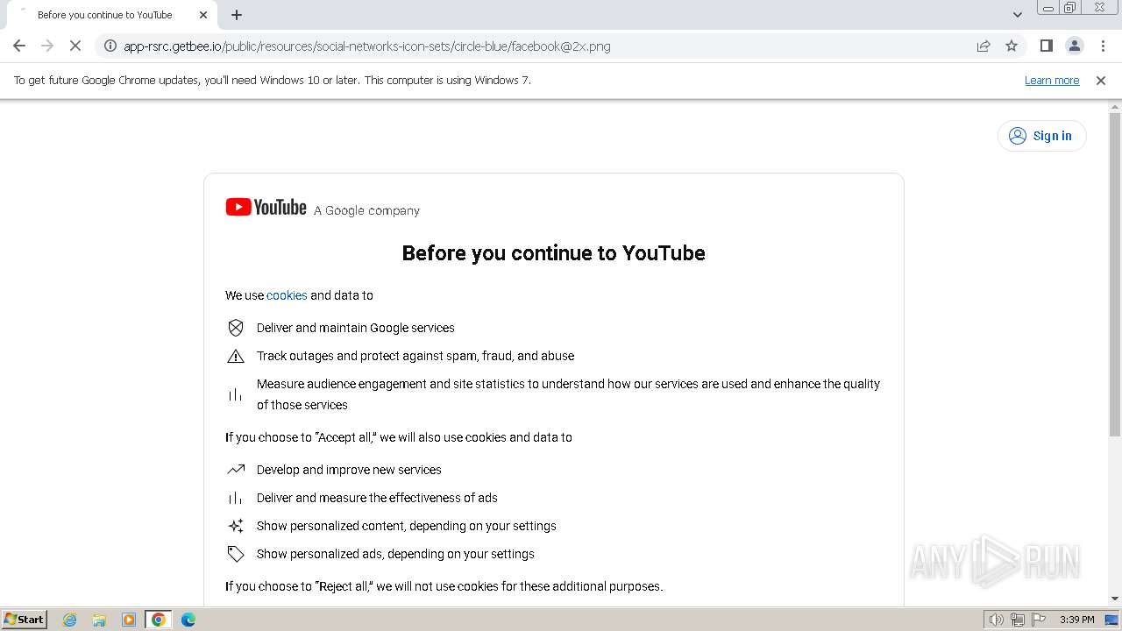Open the 'cookies' link
Image resolution: width=1122 pixels, height=631 pixels.
pos(287,295)
